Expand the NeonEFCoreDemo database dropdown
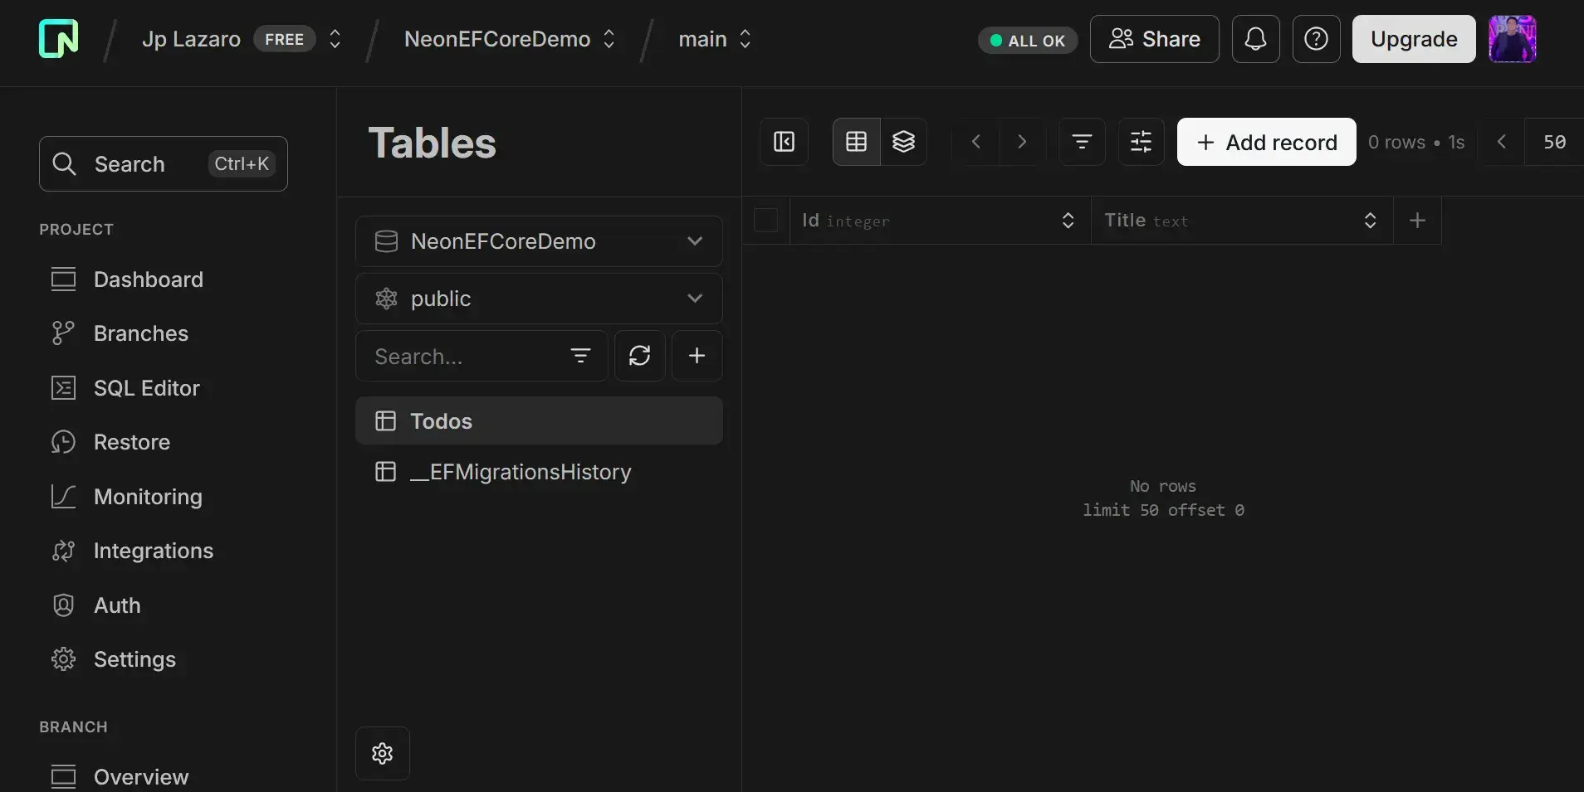The image size is (1584, 792). click(x=539, y=241)
